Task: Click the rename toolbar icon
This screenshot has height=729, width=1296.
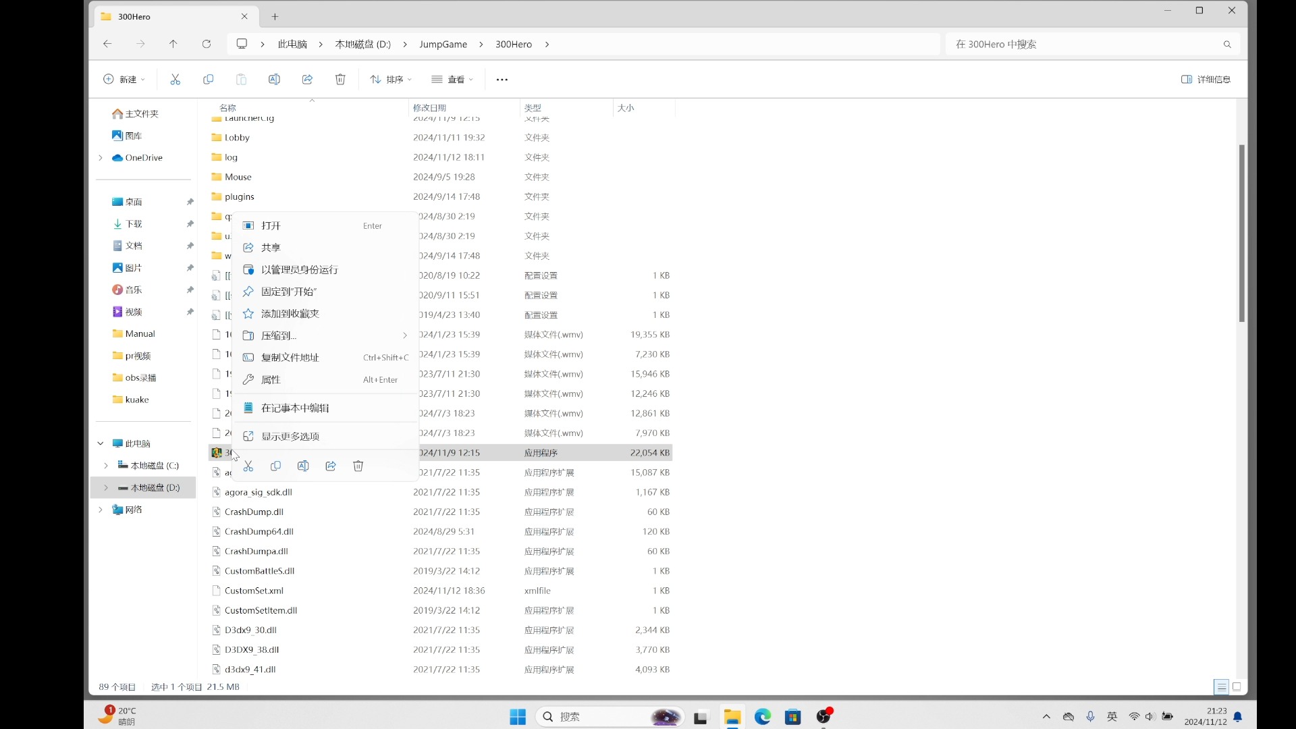Action: tap(302, 466)
